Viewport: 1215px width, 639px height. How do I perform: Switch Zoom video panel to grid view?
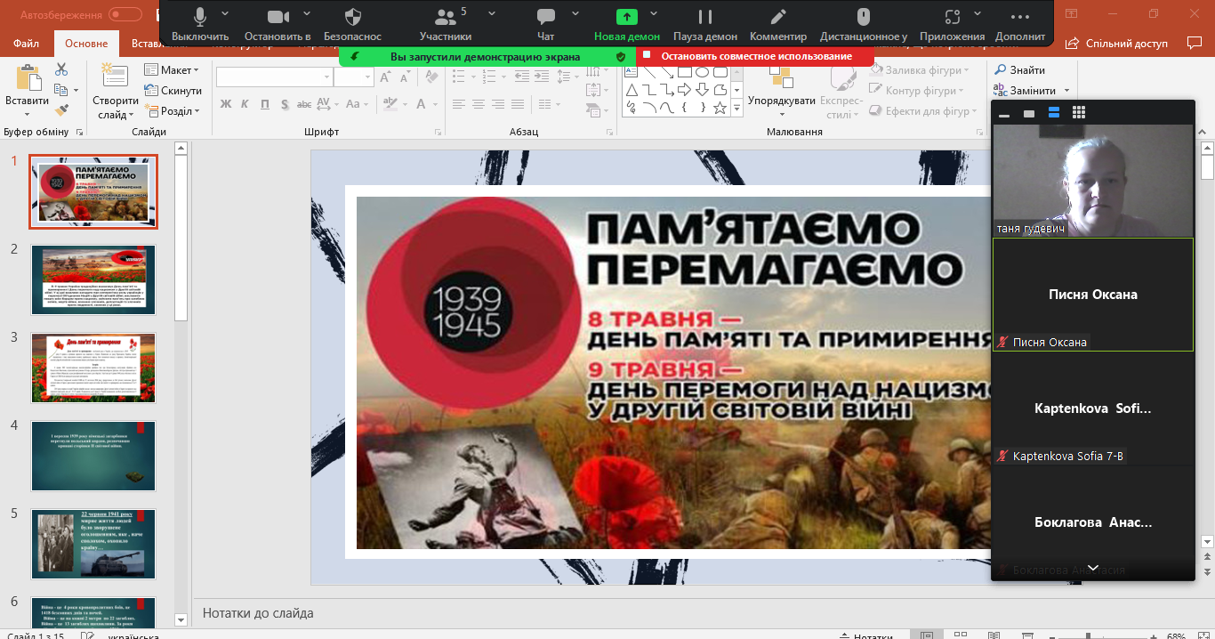click(1079, 112)
